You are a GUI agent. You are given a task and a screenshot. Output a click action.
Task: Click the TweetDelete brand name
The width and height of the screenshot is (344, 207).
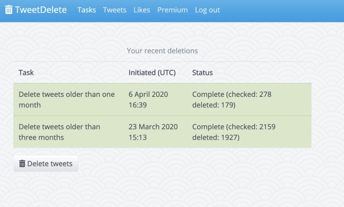point(41,10)
